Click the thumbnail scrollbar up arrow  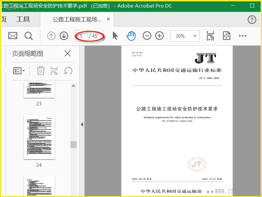tap(73, 86)
